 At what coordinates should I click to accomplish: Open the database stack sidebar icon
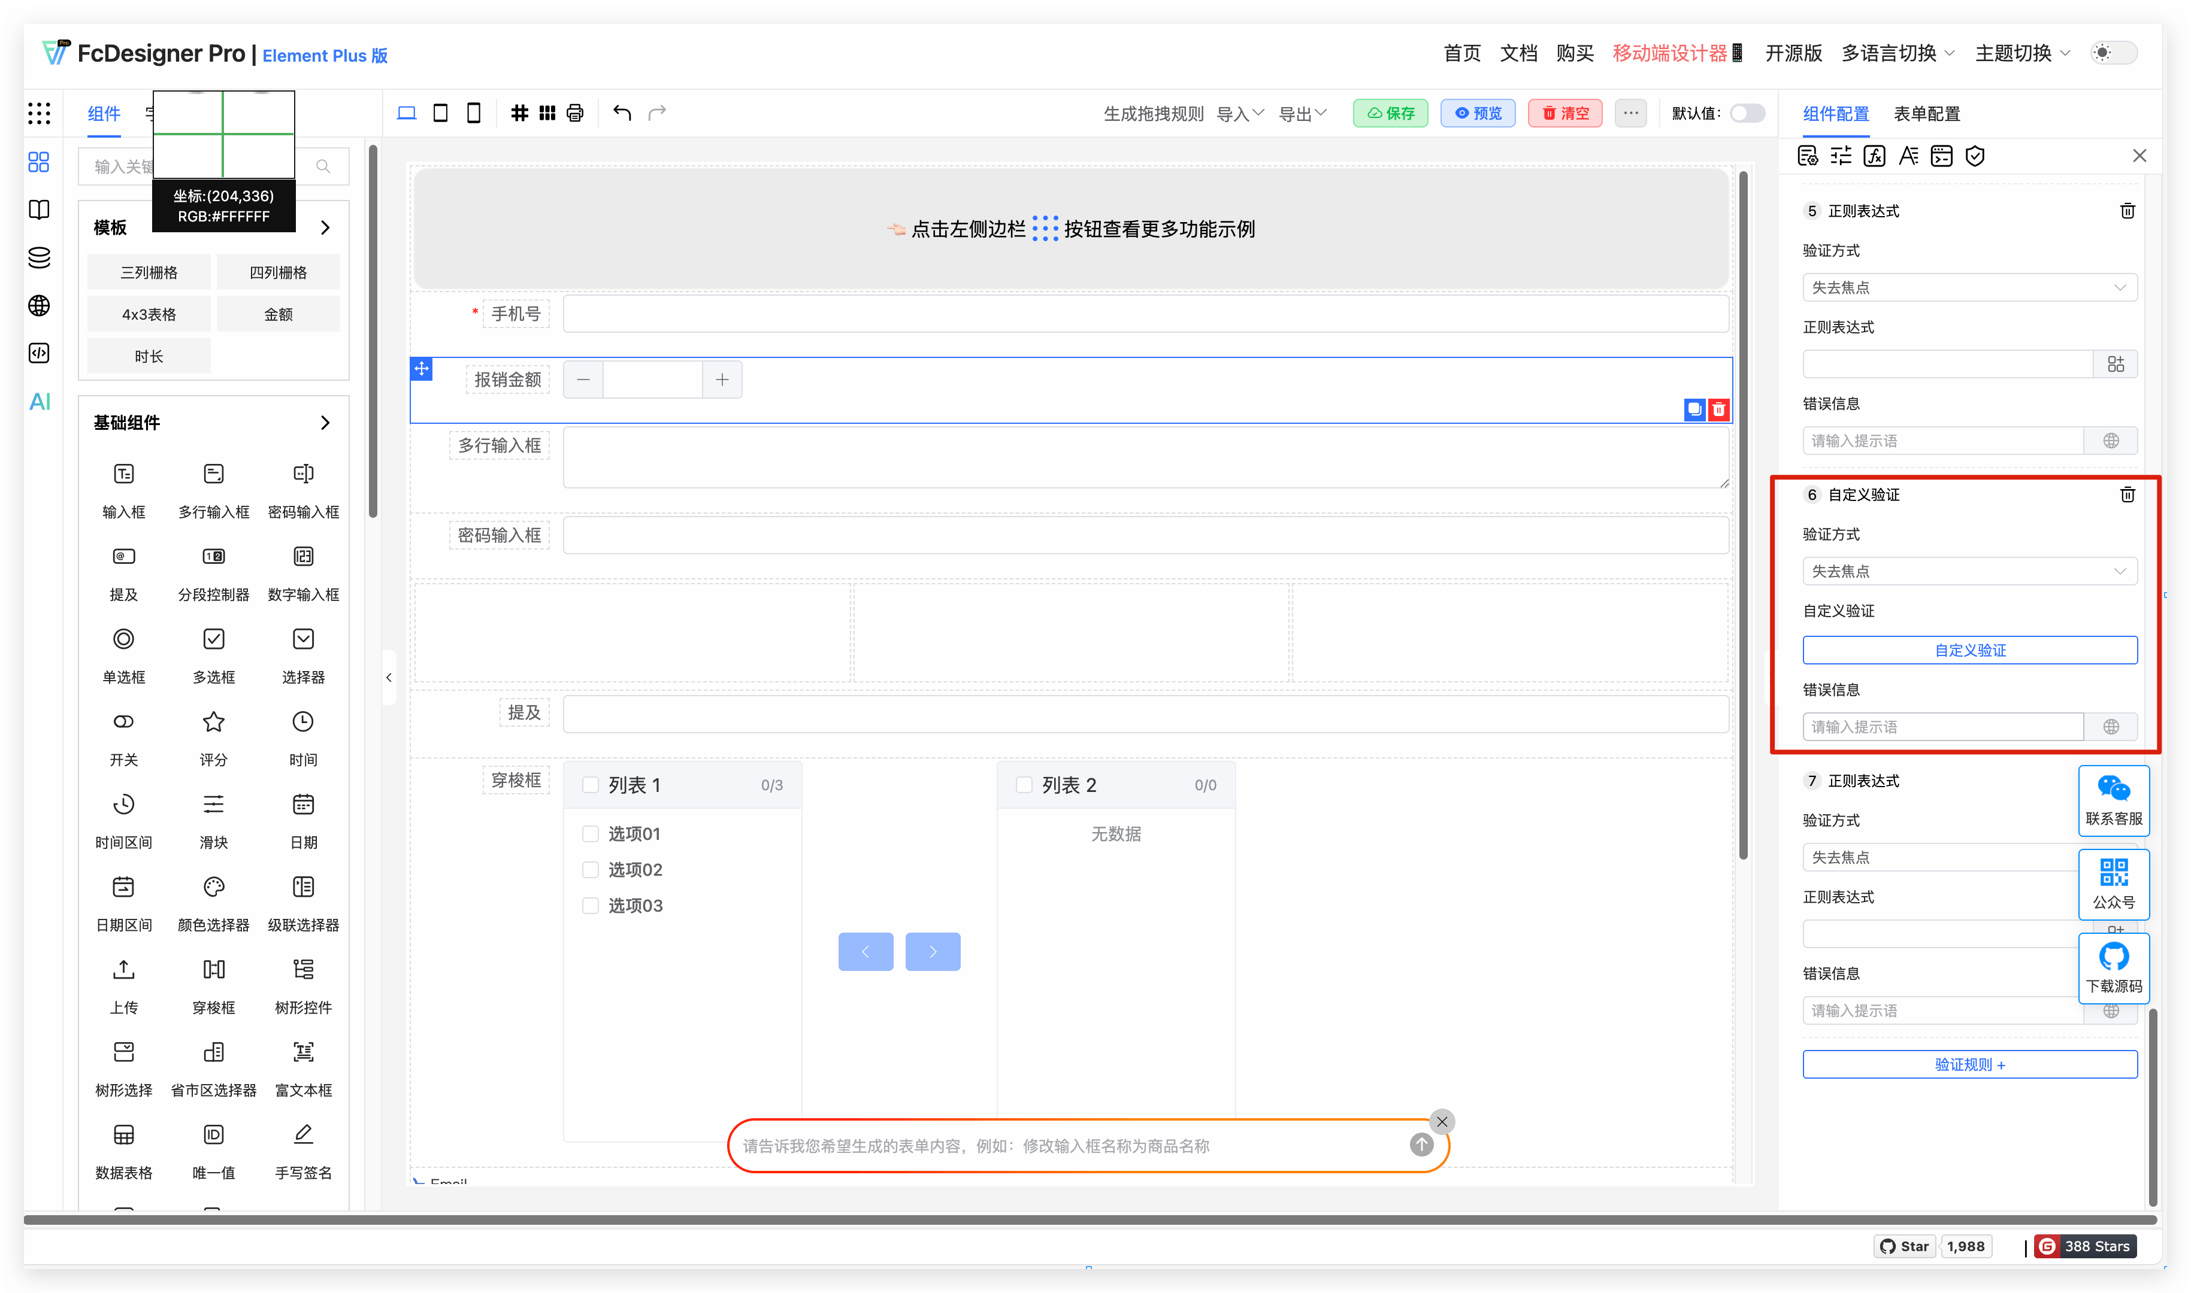(x=39, y=257)
